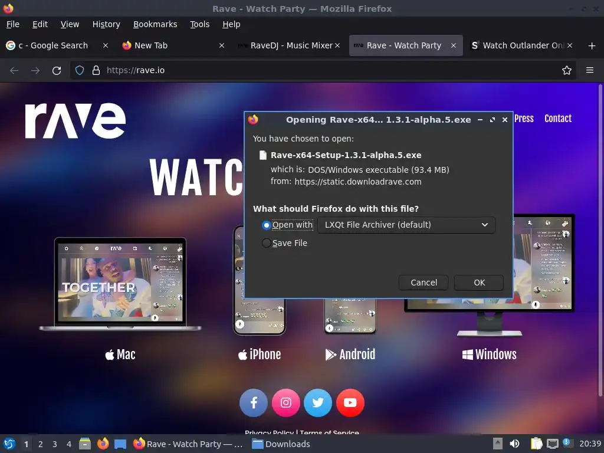This screenshot has width=604, height=453.
Task: Click the blue desktop icon in taskbar
Action: pyautogui.click(x=120, y=444)
